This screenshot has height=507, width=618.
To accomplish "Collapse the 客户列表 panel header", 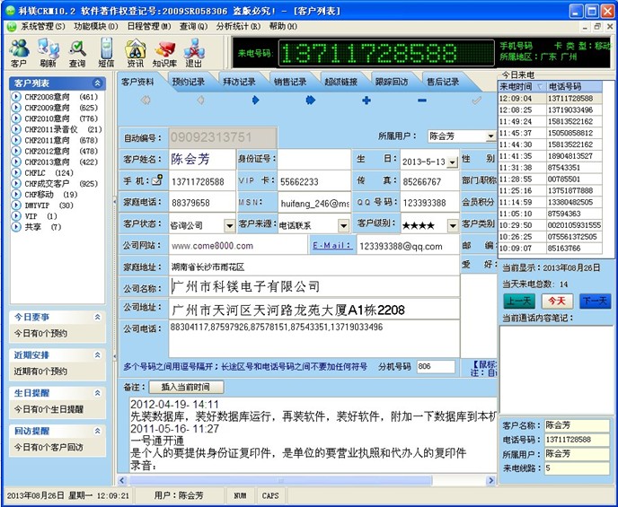I will (101, 83).
